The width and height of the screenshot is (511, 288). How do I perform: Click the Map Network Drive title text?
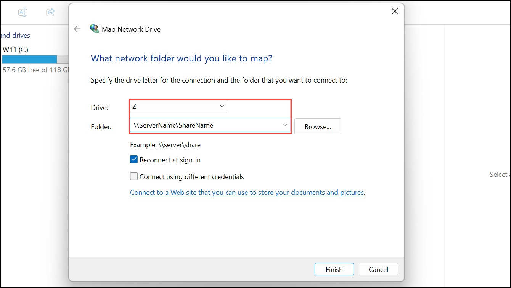coord(131,29)
